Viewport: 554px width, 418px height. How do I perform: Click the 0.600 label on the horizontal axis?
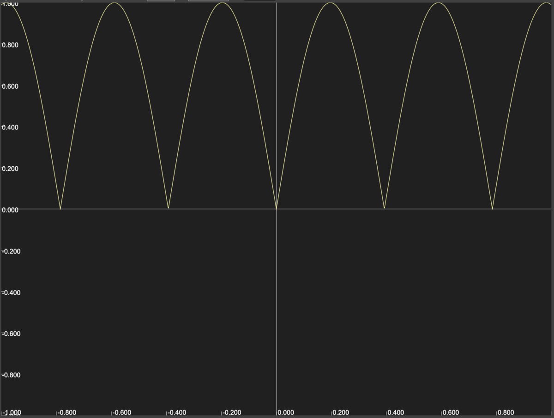(451, 412)
